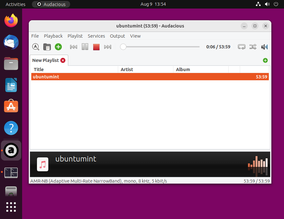Viewport: 284px width, 219px height.
Task: Show Applications grid
Action: (x=11, y=207)
